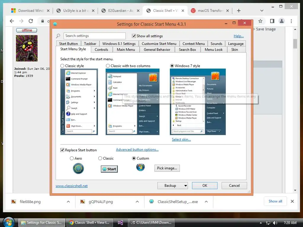The width and height of the screenshot is (303, 227).
Task: Click Chrome's forward arrow
Action: coord(21,21)
